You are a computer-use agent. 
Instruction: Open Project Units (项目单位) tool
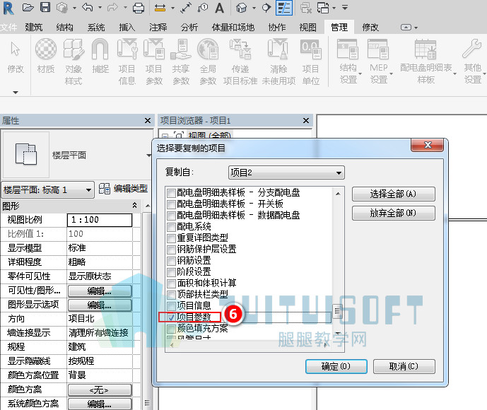point(310,61)
